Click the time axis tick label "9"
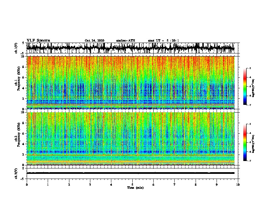 (x=217, y=185)
